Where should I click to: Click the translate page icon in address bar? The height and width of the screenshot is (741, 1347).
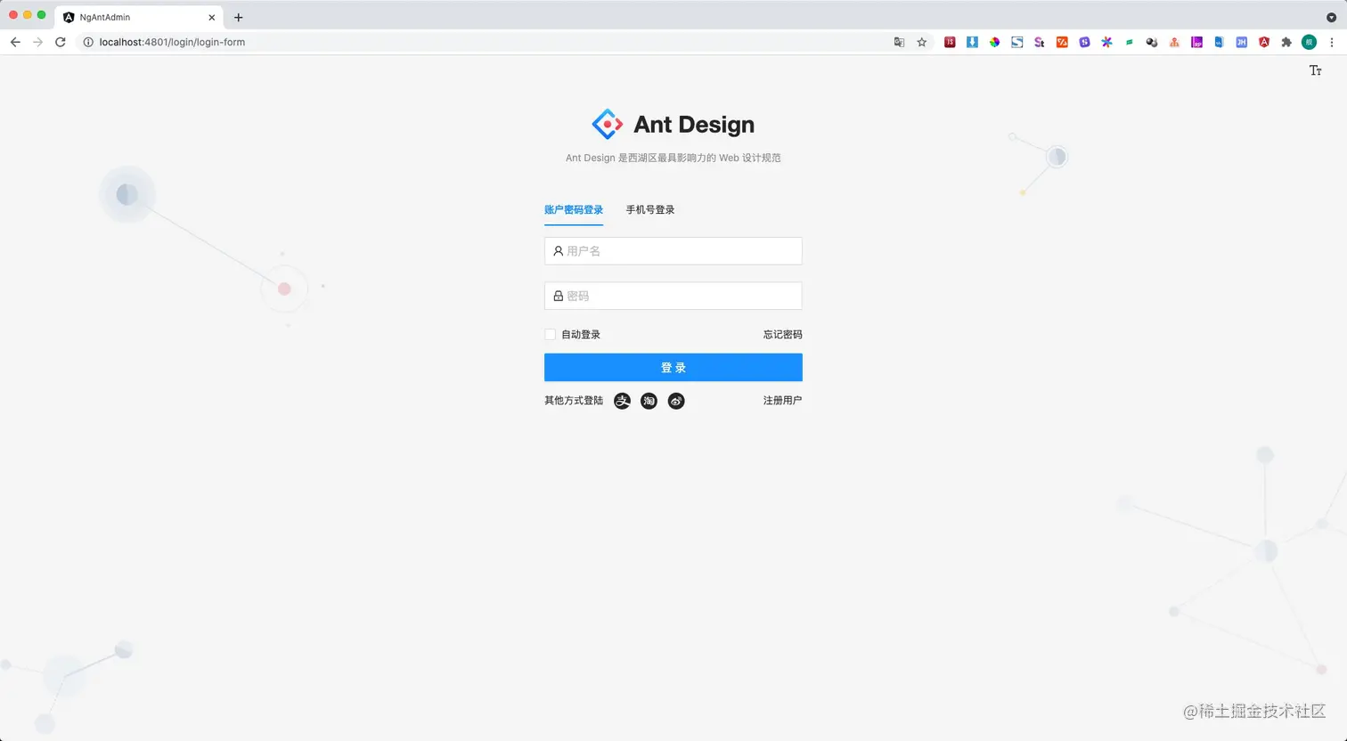[899, 42]
